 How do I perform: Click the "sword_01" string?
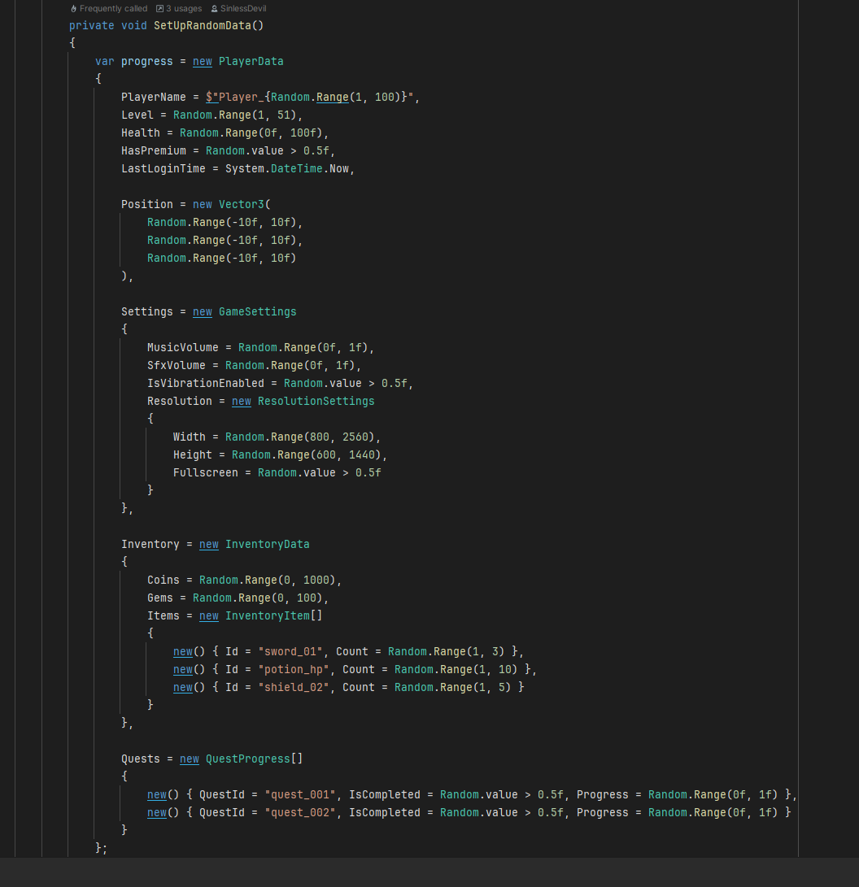click(290, 652)
